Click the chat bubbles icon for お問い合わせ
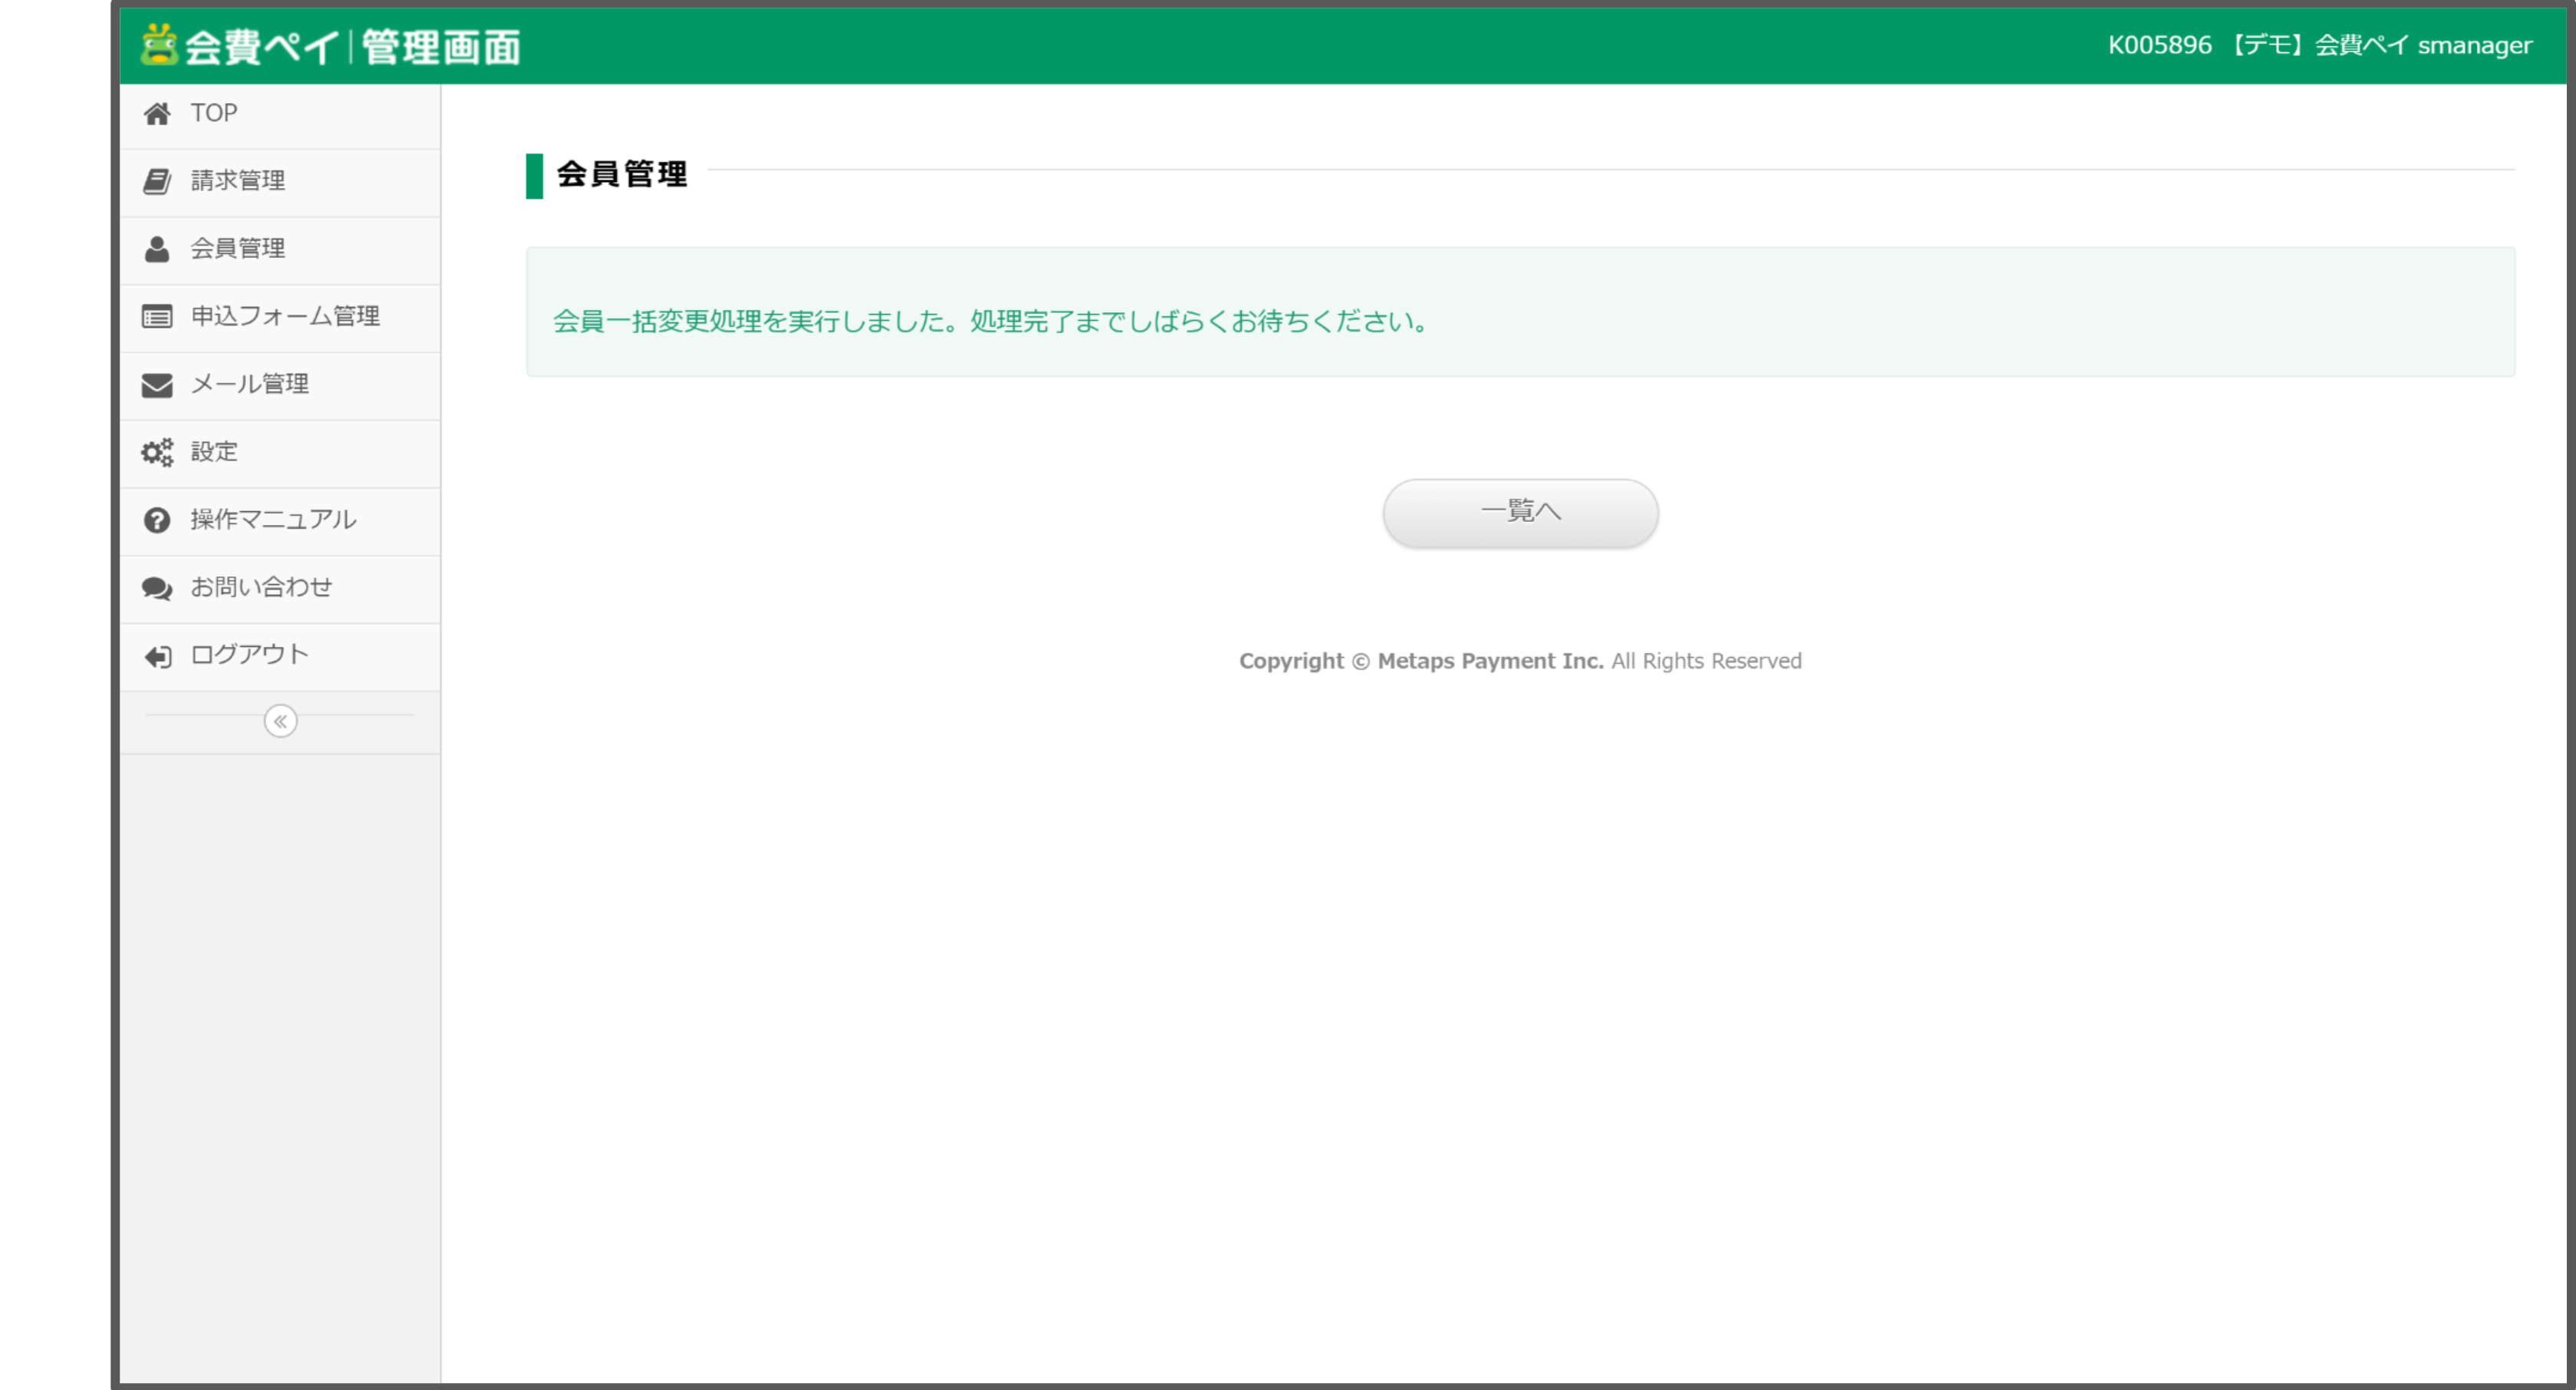Image resolution: width=2576 pixels, height=1390 pixels. click(x=157, y=588)
